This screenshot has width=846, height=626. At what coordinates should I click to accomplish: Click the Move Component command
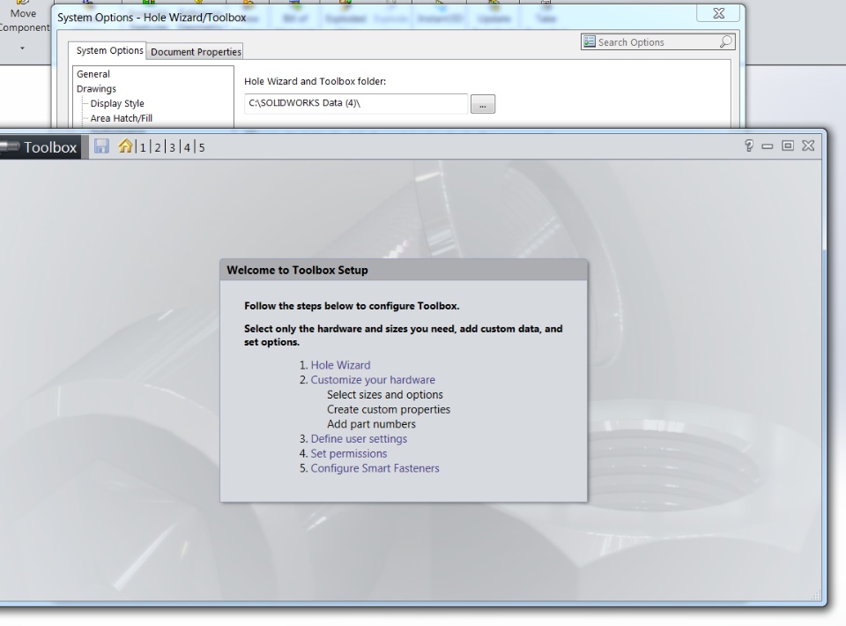24,20
